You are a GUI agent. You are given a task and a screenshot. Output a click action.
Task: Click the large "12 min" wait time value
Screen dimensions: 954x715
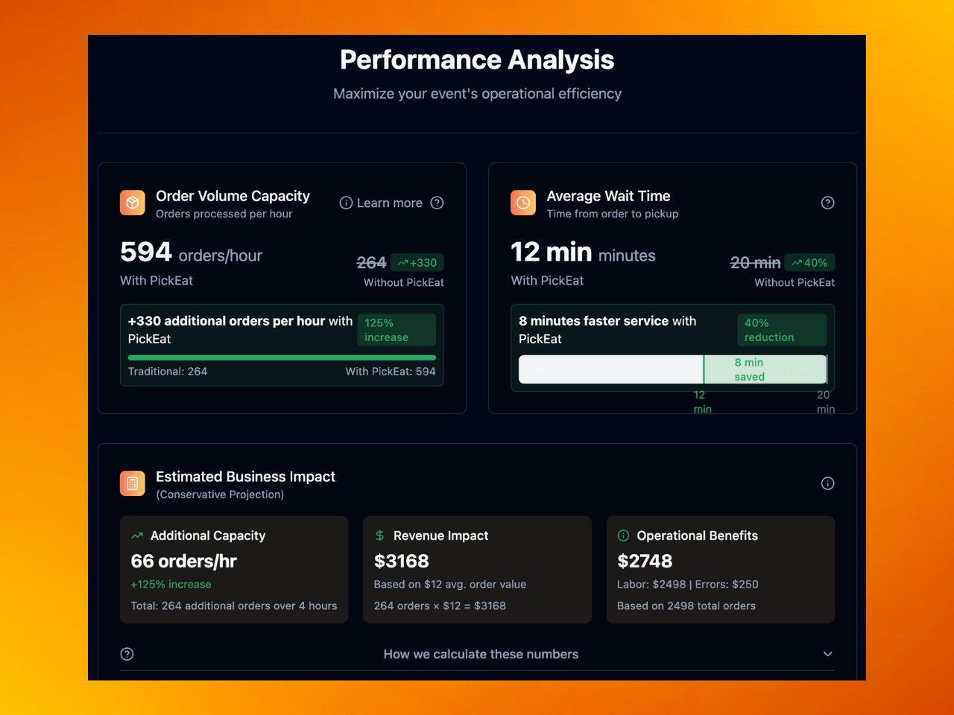pos(552,252)
